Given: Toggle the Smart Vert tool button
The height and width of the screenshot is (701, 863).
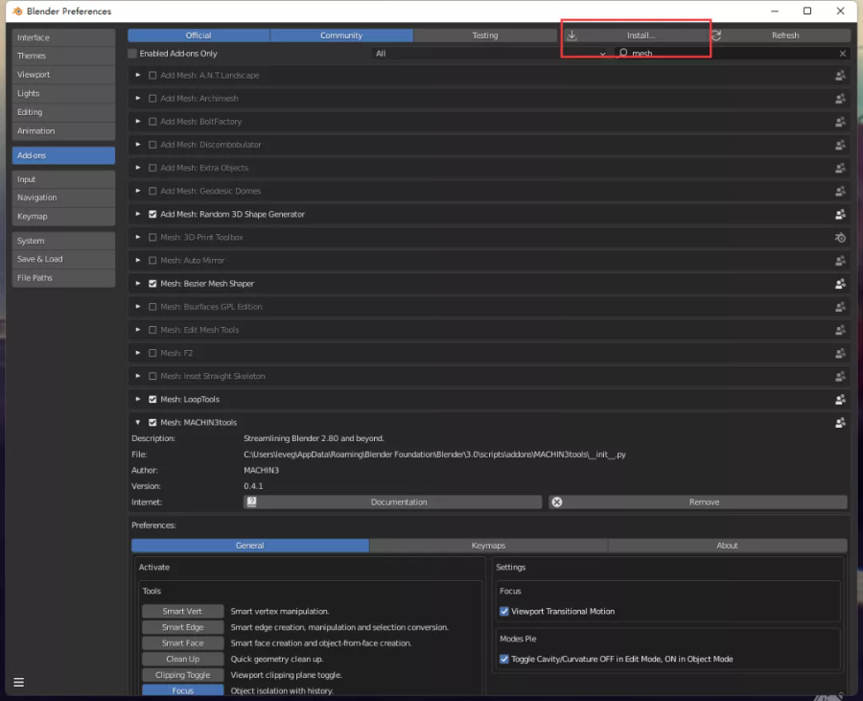Looking at the screenshot, I should (x=182, y=612).
